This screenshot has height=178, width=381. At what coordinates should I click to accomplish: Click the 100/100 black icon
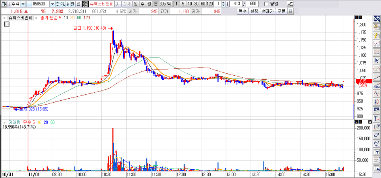[85, 4]
